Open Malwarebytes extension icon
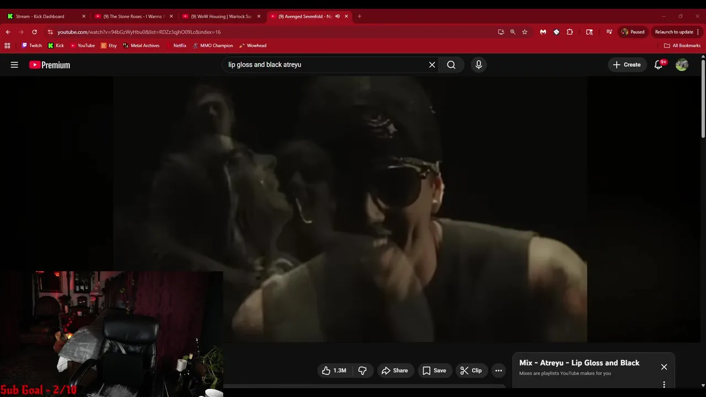Viewport: 706px width, 397px height. 543,32
